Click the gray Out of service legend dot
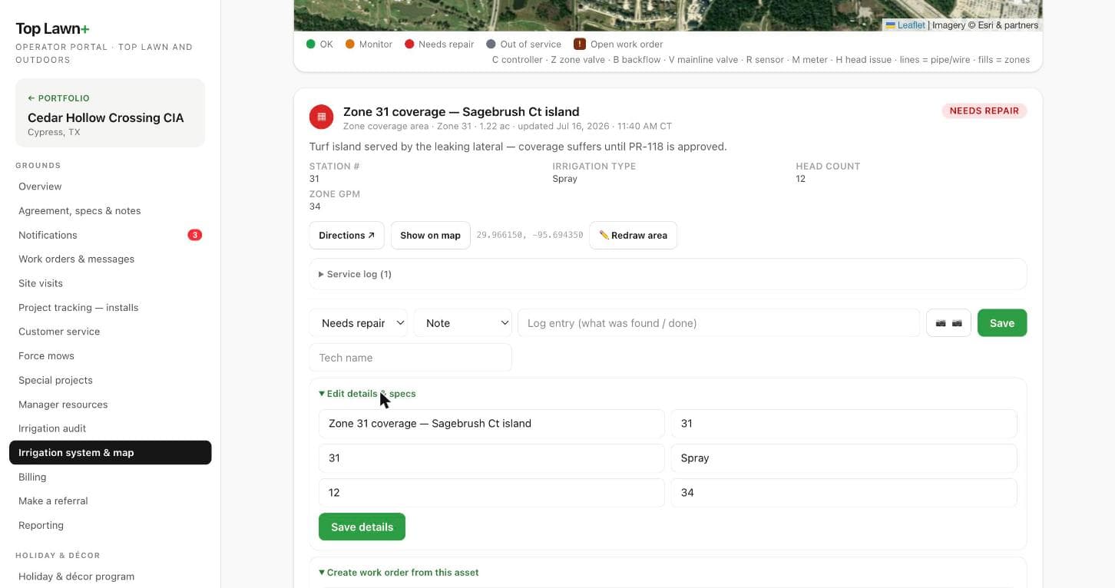This screenshot has height=588, width=1115. [491, 45]
